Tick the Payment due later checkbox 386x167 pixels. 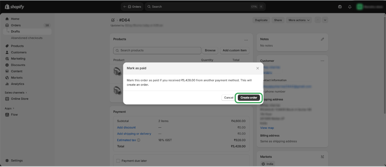pyautogui.click(x=118, y=161)
